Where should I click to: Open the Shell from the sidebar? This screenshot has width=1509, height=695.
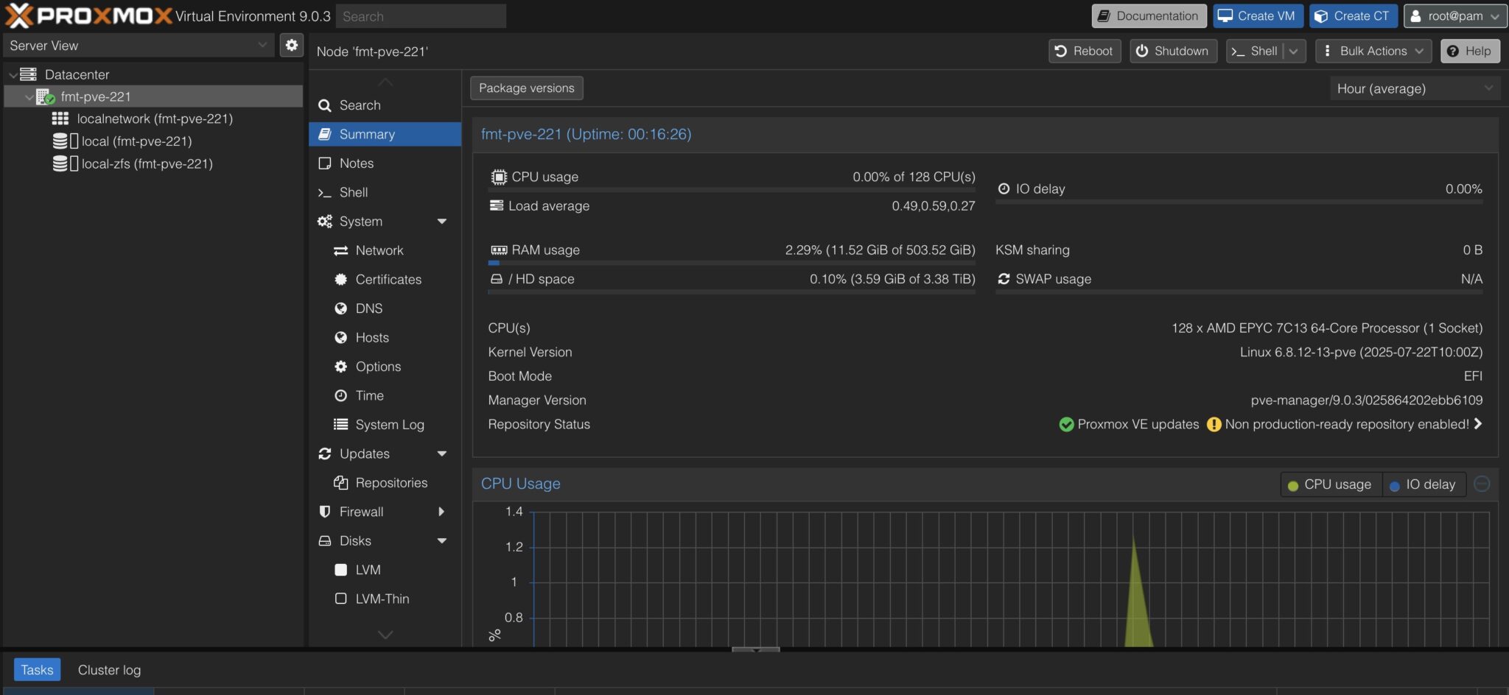(354, 192)
